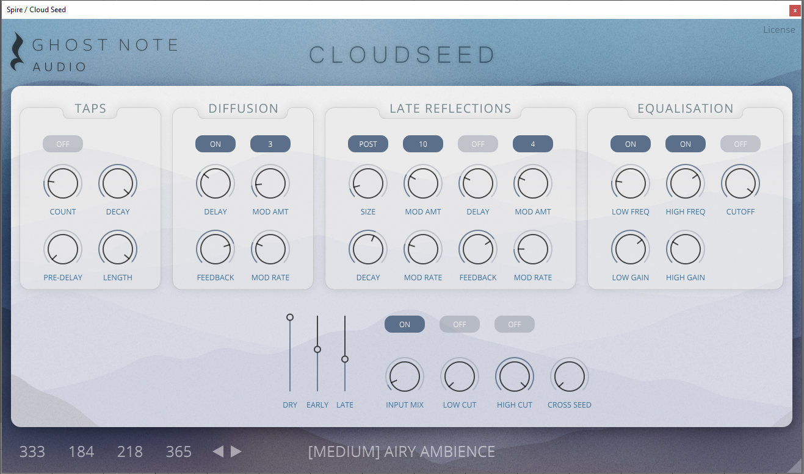Click the Diffusion MOD AMT knob
The image size is (804, 474).
(270, 183)
